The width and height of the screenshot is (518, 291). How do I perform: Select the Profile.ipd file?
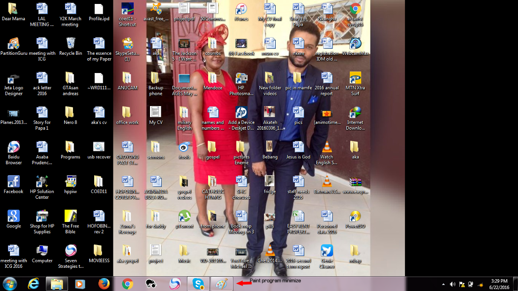click(x=99, y=12)
